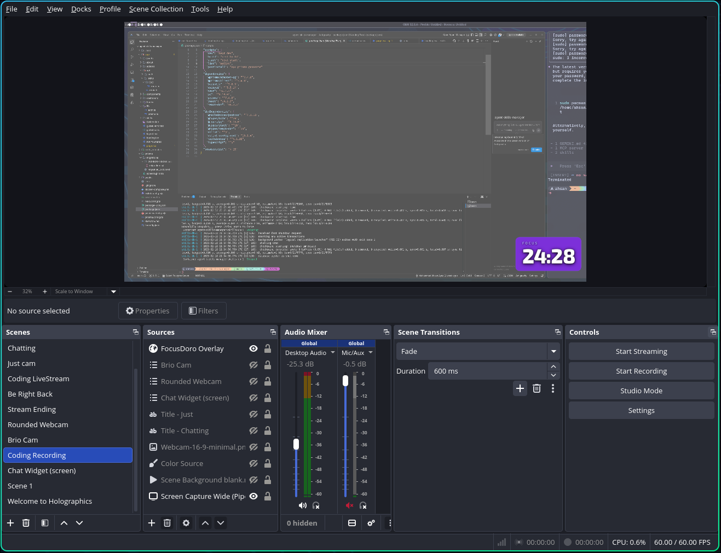Pop out the Sources dock via its corner icon
Image resolution: width=721 pixels, height=553 pixels.
[273, 332]
